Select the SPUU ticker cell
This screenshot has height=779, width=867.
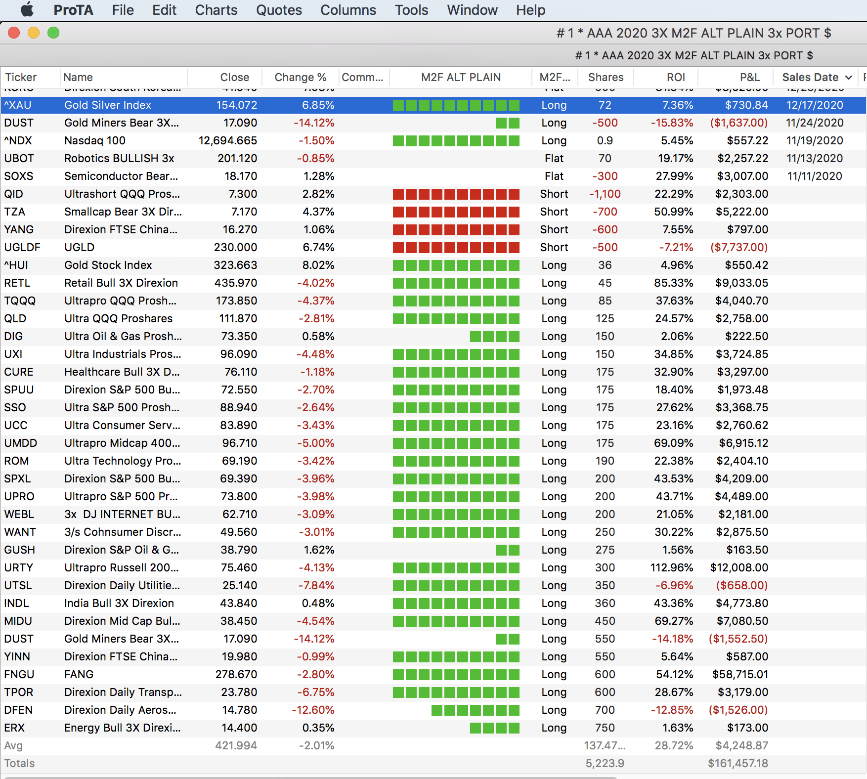[x=19, y=389]
